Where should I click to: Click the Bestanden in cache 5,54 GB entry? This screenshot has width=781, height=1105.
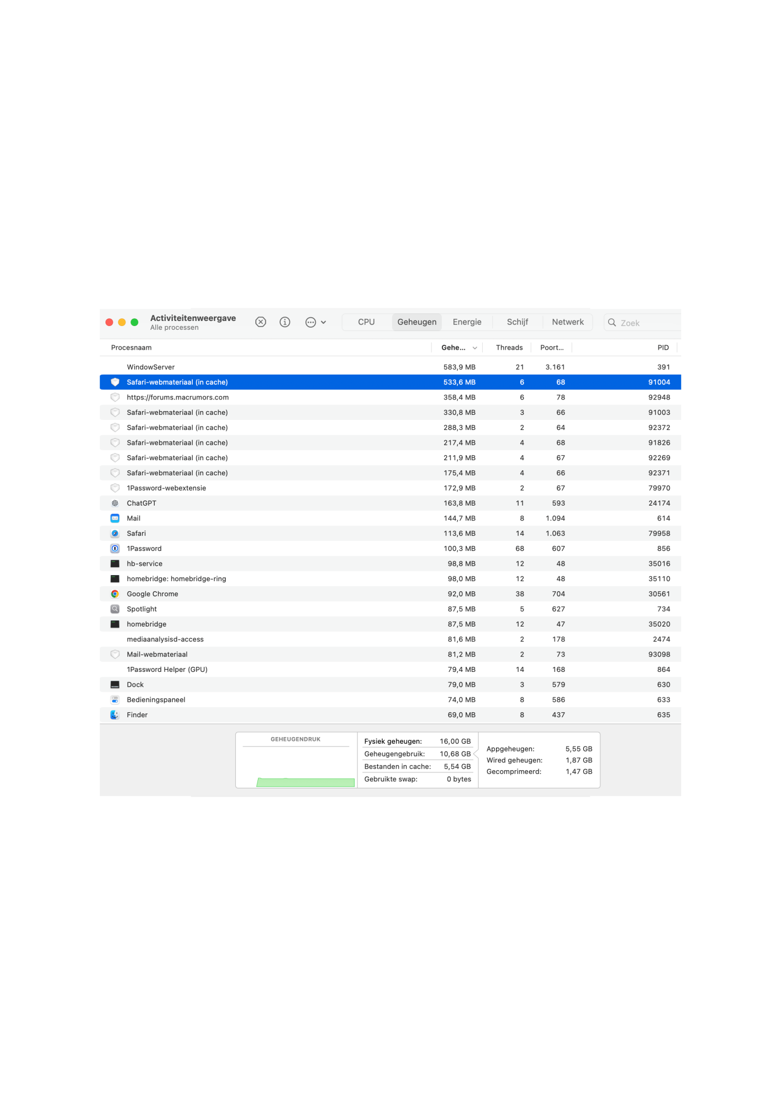[418, 767]
